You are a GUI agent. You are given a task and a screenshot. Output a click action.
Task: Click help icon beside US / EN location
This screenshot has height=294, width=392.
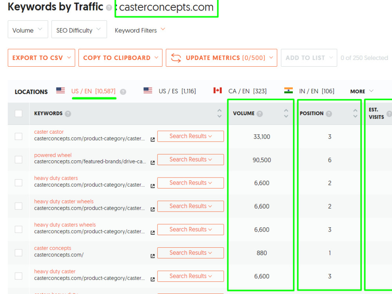coord(123,92)
